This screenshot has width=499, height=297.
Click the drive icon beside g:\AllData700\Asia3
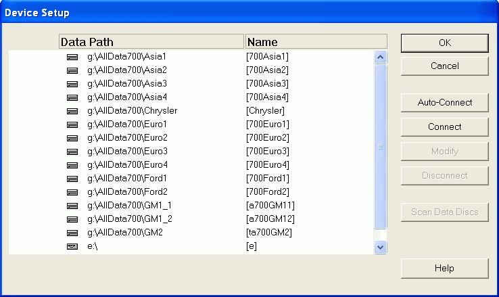click(72, 84)
